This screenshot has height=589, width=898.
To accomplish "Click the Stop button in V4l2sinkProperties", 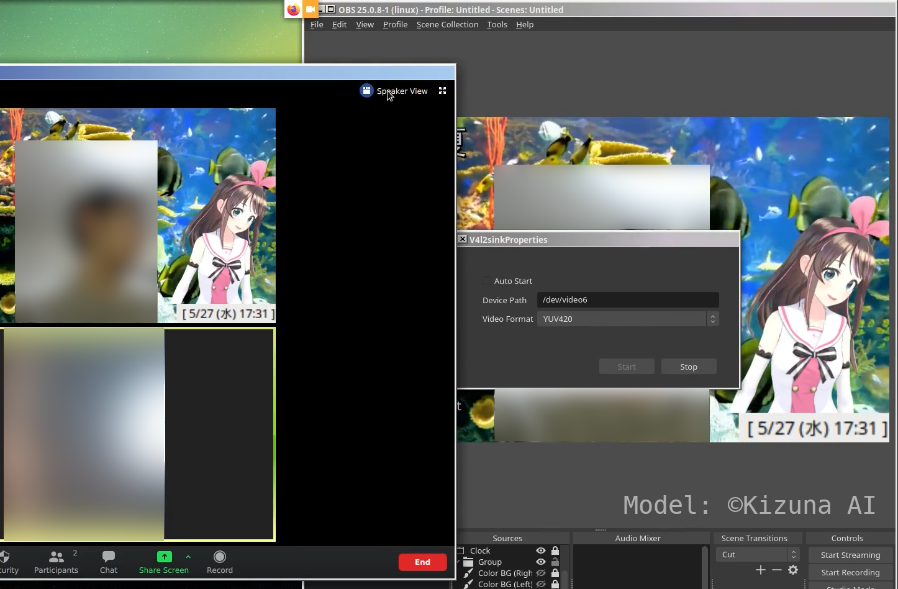I will click(x=689, y=367).
